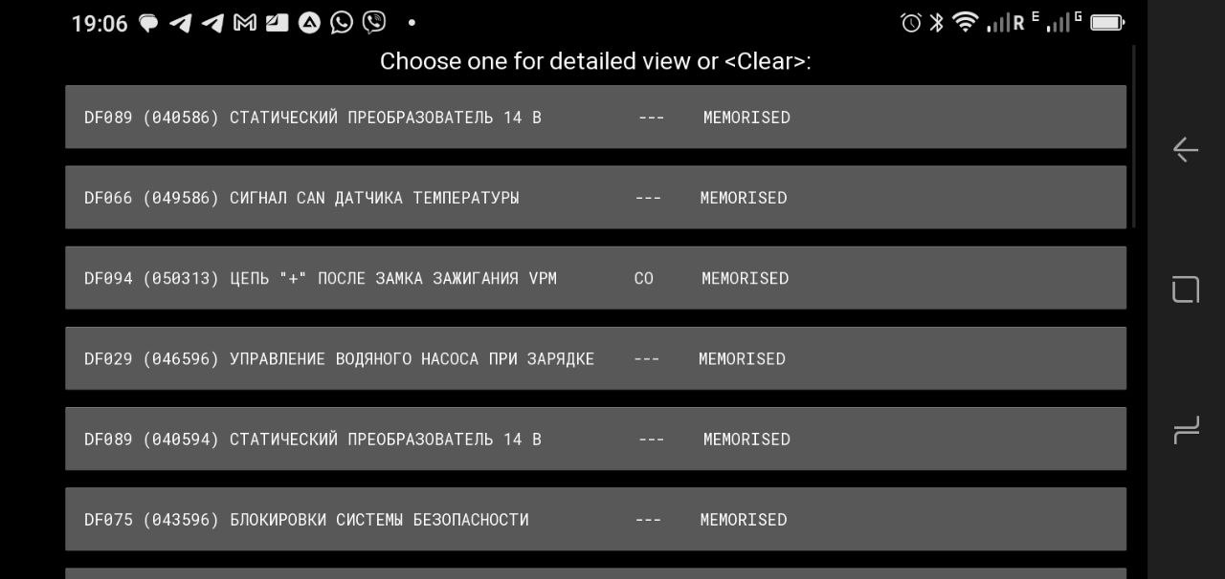Open fault DF066 СИГНАЛ CAN ДАТЧИКА ТЕМПЕРАТУРЫ
The image size is (1225, 579).
595,197
